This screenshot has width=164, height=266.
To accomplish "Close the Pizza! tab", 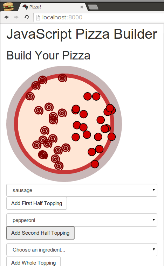I will (x=82, y=7).
